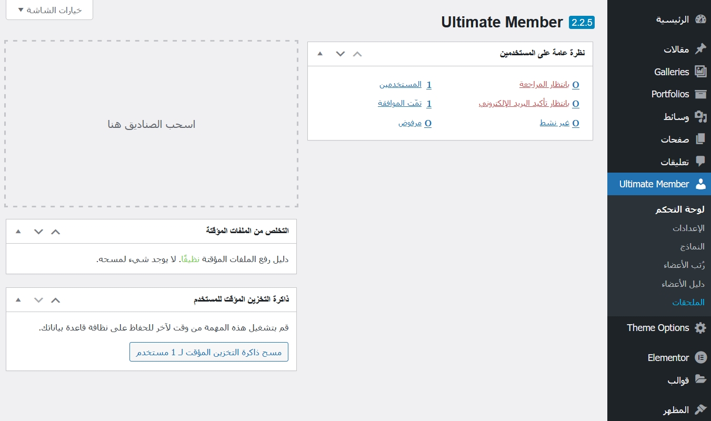This screenshot has height=421, width=711.
Task: Move التخلص من الملفات المؤقتة box down
Action: pyautogui.click(x=38, y=232)
